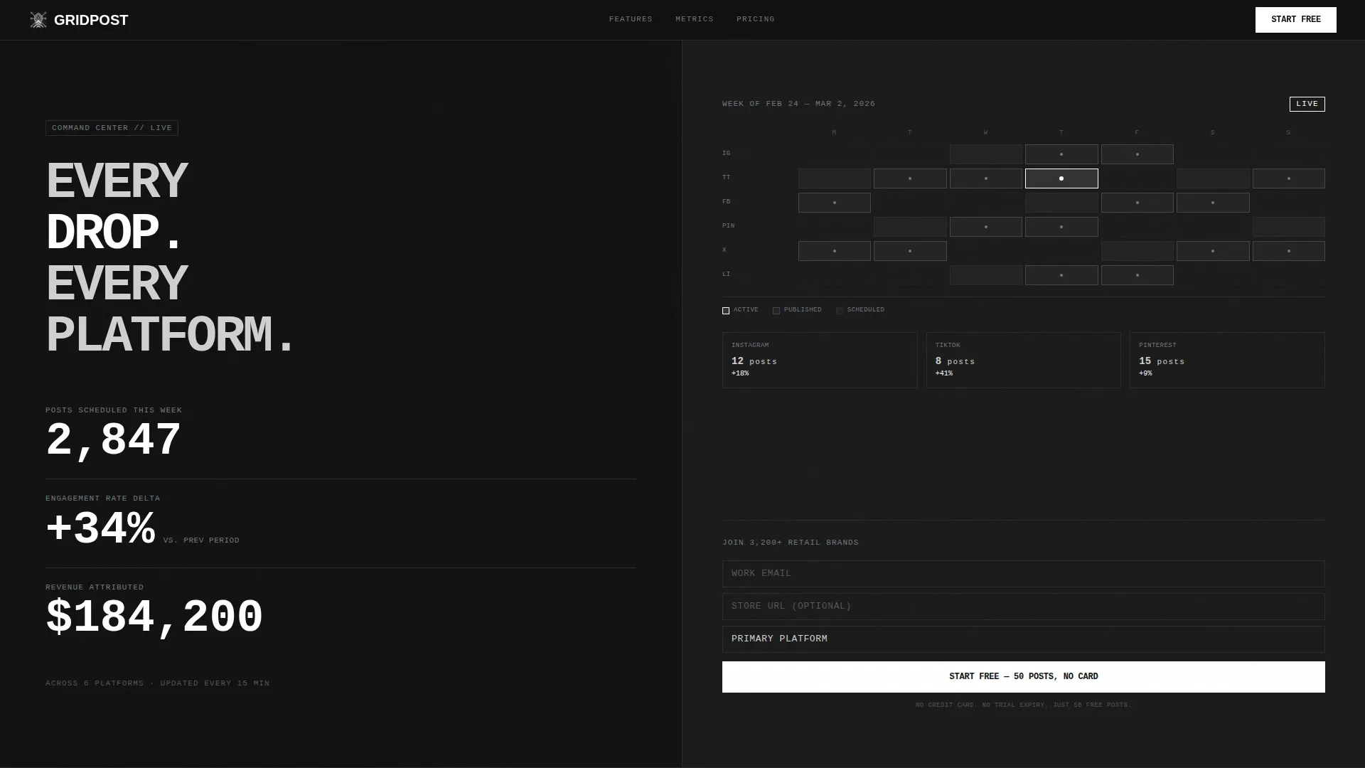Image resolution: width=1365 pixels, height=768 pixels.
Task: Open the Primary Platform dropdown
Action: (x=1023, y=639)
